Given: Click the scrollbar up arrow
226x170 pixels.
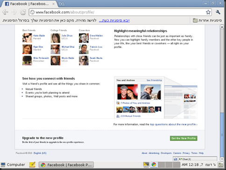Looking at the screenshot, I should (222, 27).
